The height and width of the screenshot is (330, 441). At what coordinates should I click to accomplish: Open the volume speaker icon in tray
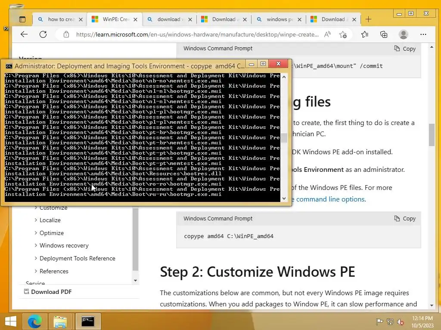(x=400, y=321)
